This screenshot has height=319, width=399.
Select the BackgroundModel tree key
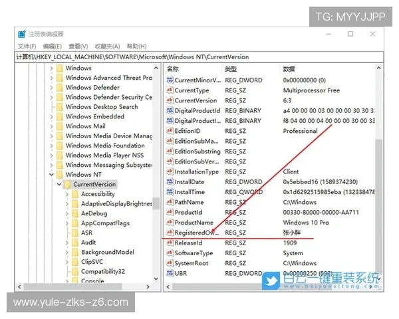click(108, 253)
